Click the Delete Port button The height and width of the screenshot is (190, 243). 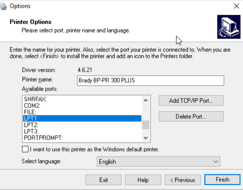click(191, 116)
